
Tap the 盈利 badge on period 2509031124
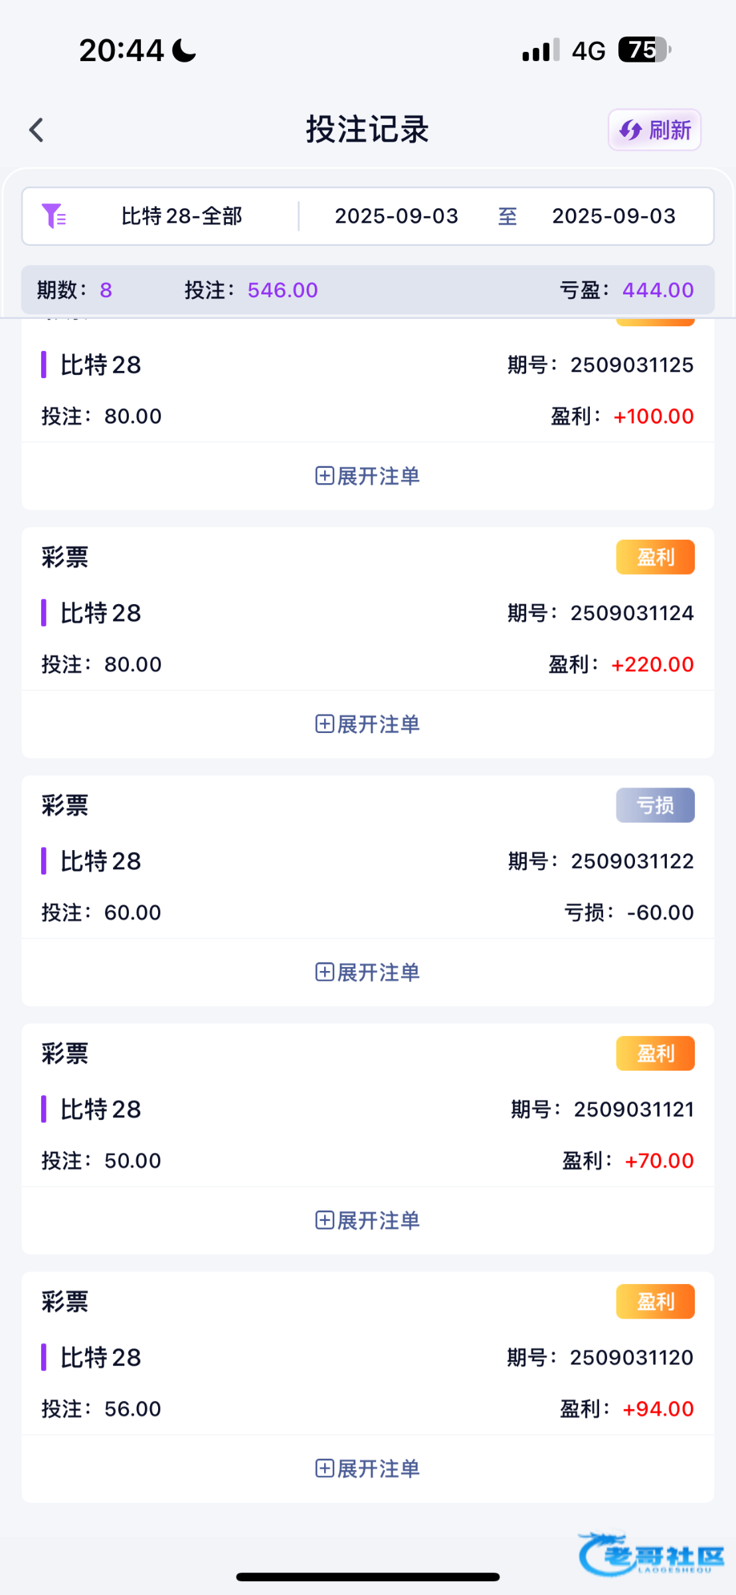coord(655,557)
